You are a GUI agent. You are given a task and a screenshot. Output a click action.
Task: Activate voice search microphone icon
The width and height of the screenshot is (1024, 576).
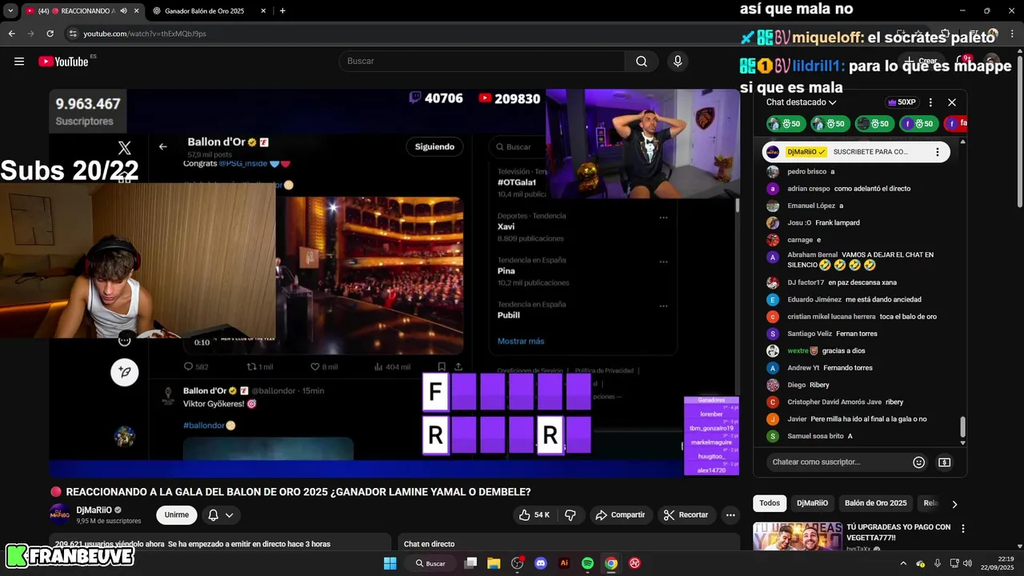(x=678, y=62)
